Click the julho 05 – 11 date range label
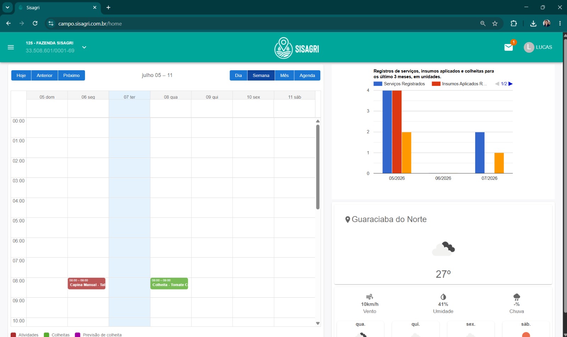 [157, 75]
